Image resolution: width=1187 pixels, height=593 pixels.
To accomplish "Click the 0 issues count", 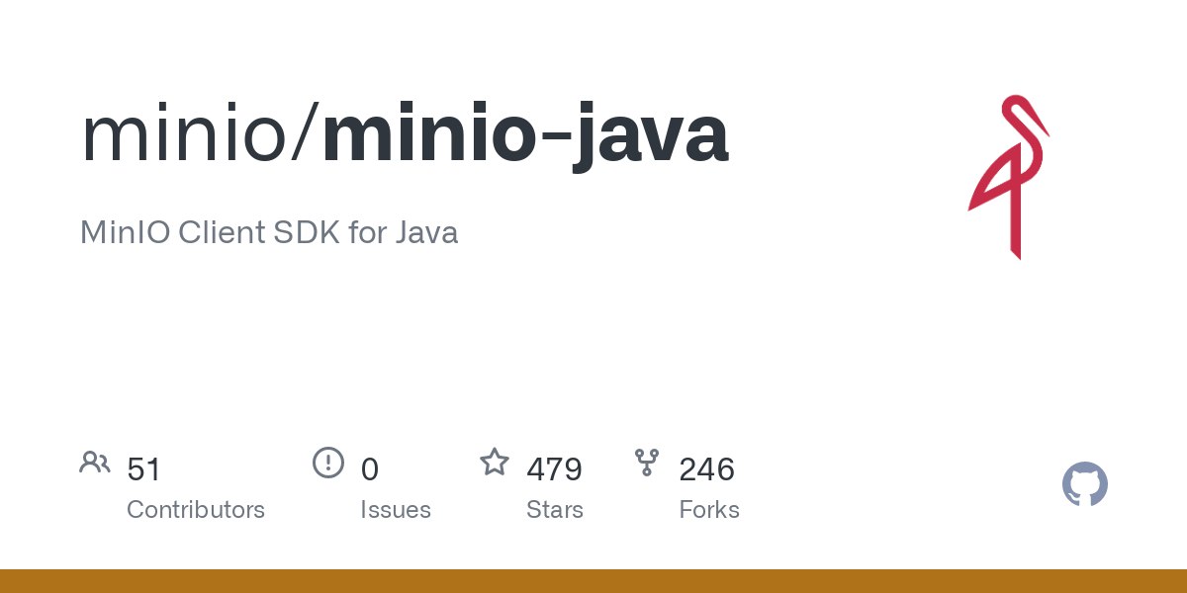I will click(370, 469).
